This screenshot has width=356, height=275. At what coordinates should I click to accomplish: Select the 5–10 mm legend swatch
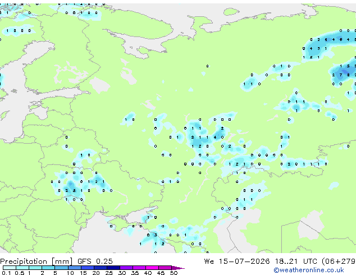click(x=61, y=268)
